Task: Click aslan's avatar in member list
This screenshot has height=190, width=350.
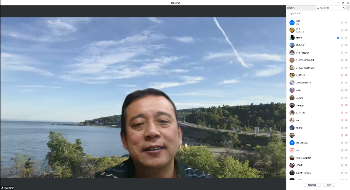Action: tap(292, 90)
